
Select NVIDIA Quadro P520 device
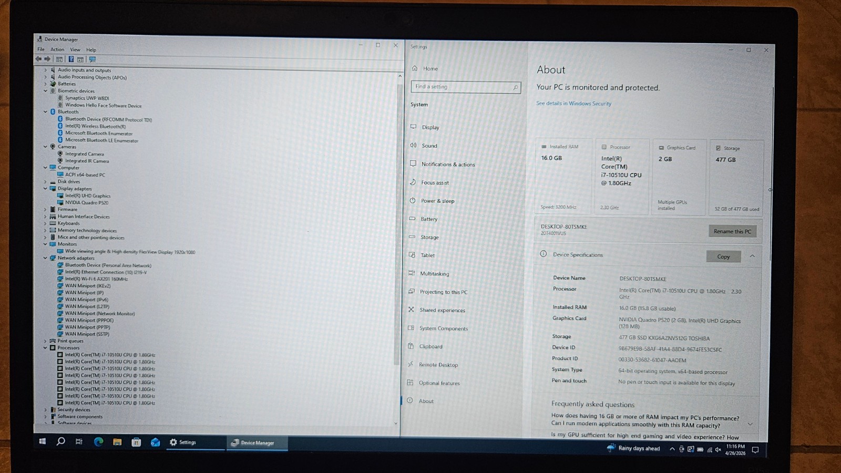tap(86, 202)
